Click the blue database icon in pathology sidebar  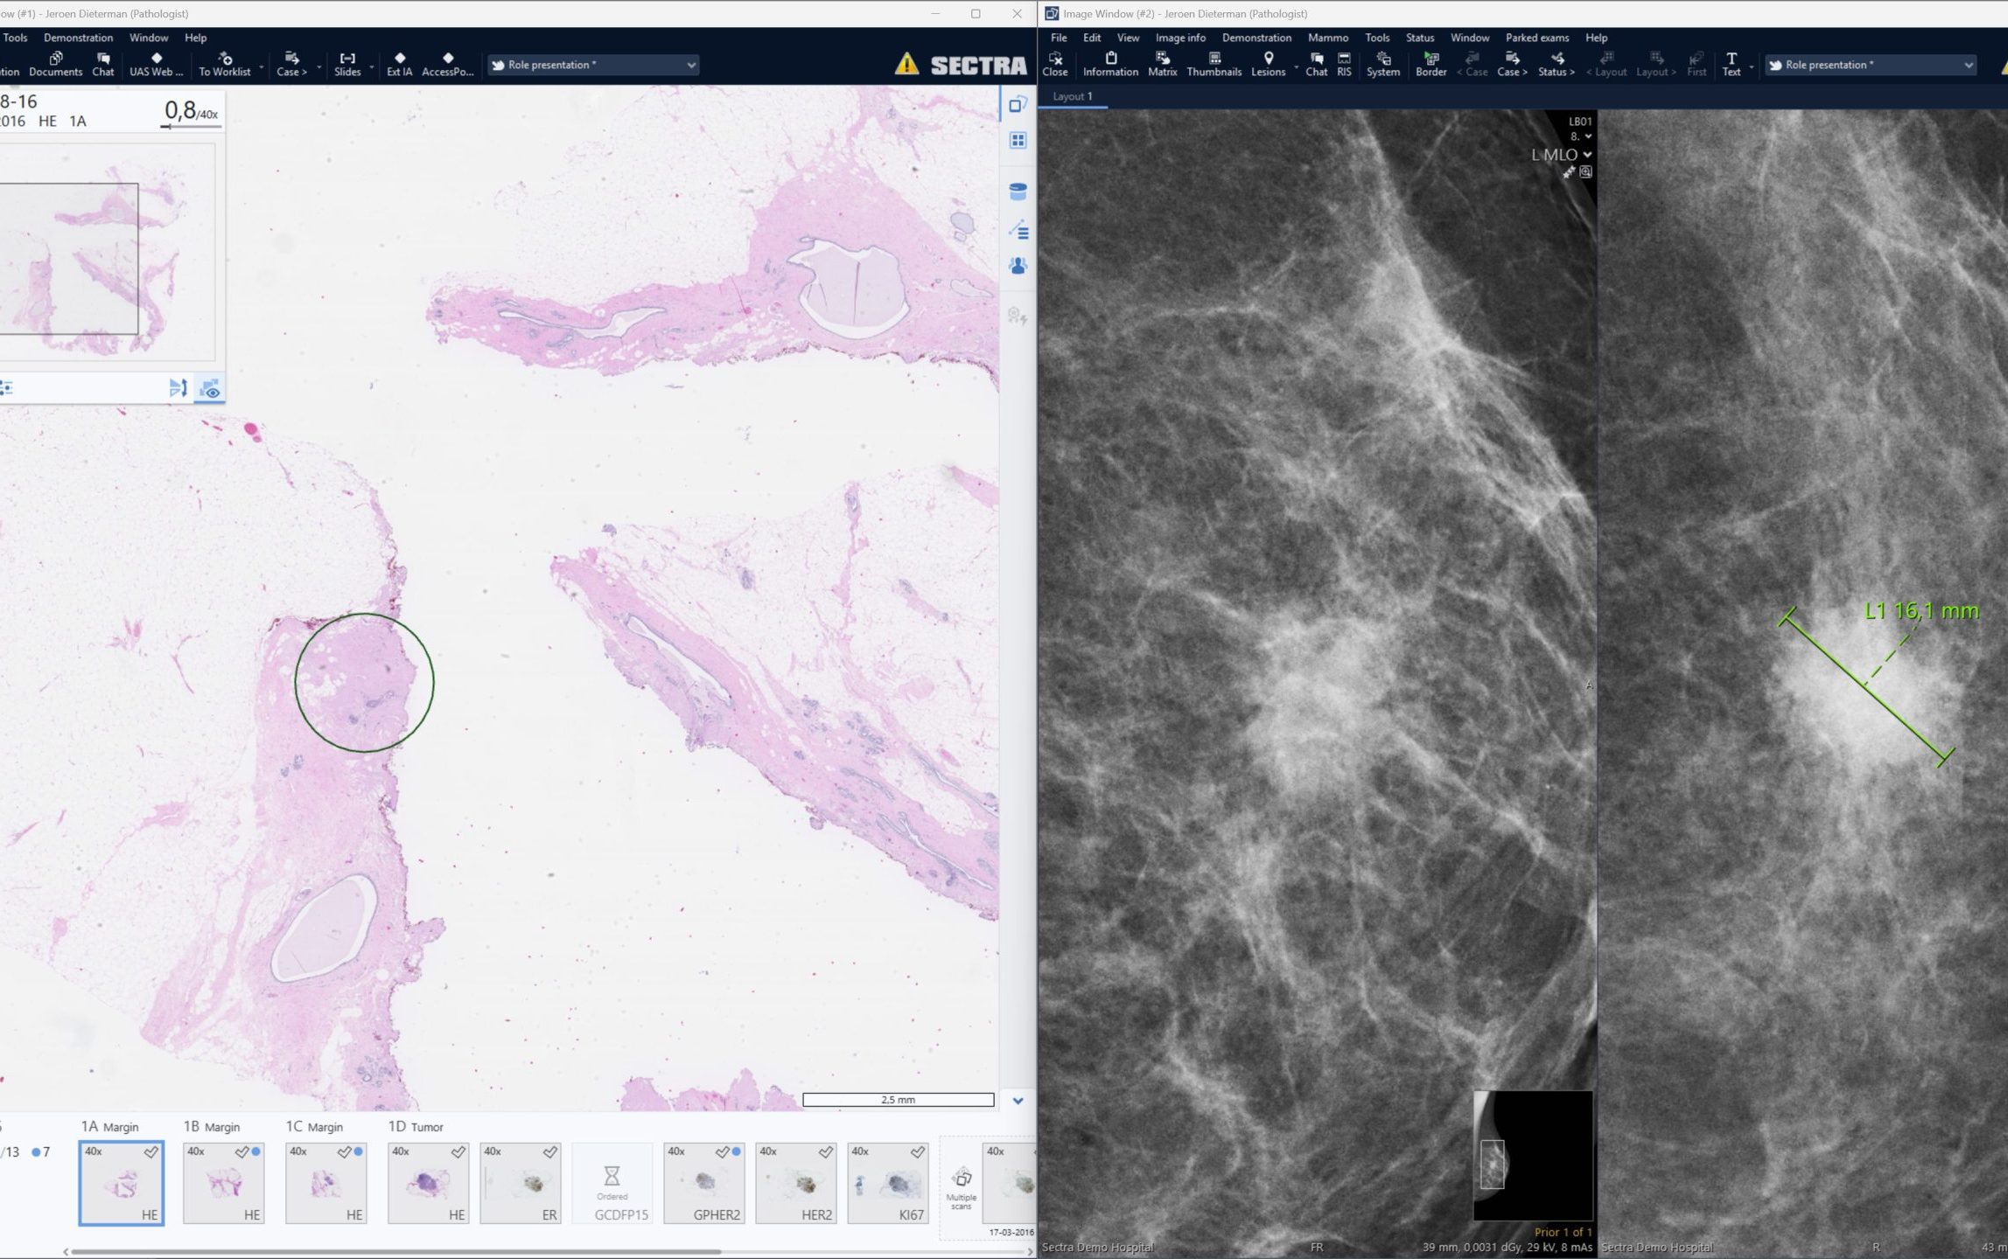1018,191
